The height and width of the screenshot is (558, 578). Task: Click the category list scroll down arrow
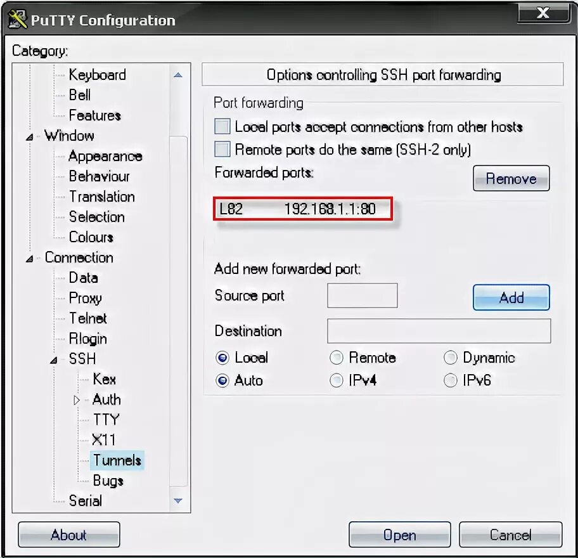tap(178, 500)
